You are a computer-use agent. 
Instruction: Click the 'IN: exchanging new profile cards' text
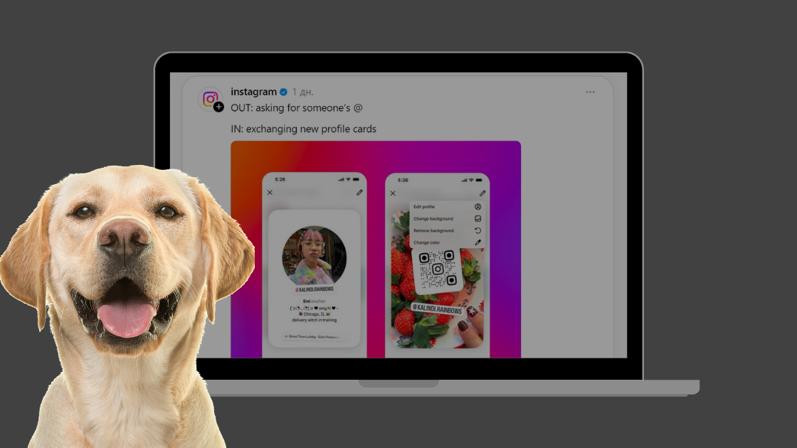(x=303, y=129)
